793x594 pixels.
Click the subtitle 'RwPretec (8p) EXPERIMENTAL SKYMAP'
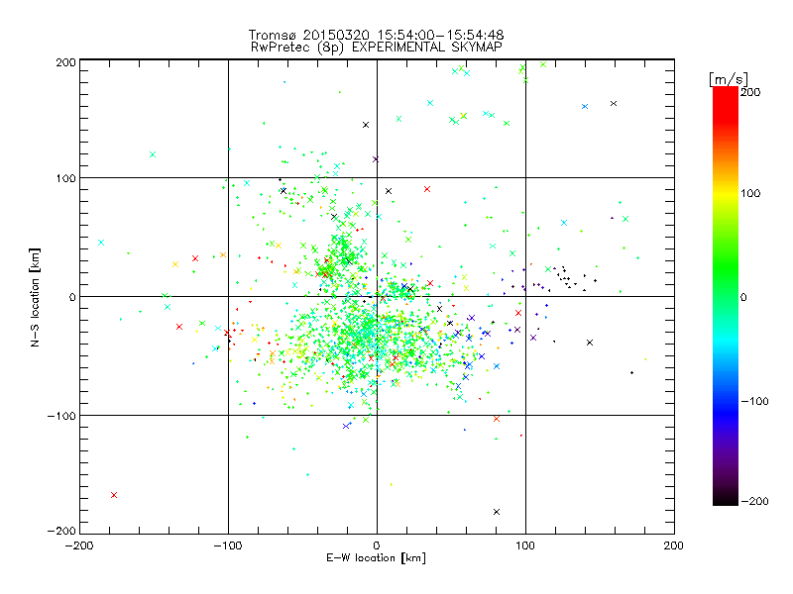click(x=377, y=48)
